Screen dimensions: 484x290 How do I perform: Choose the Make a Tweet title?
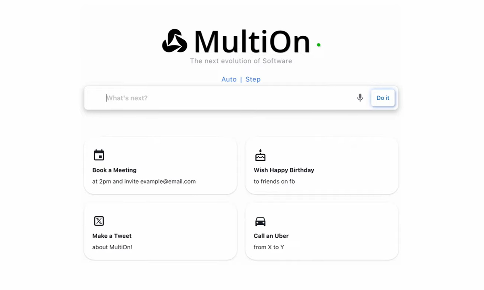point(112,236)
